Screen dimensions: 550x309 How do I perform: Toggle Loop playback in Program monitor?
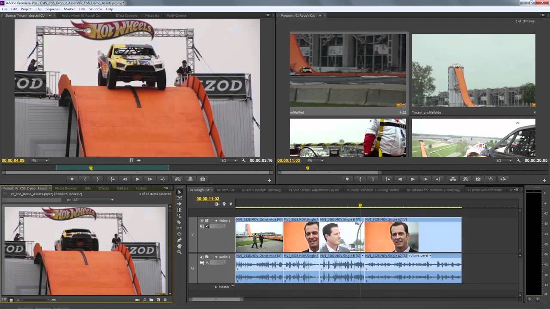click(x=491, y=179)
